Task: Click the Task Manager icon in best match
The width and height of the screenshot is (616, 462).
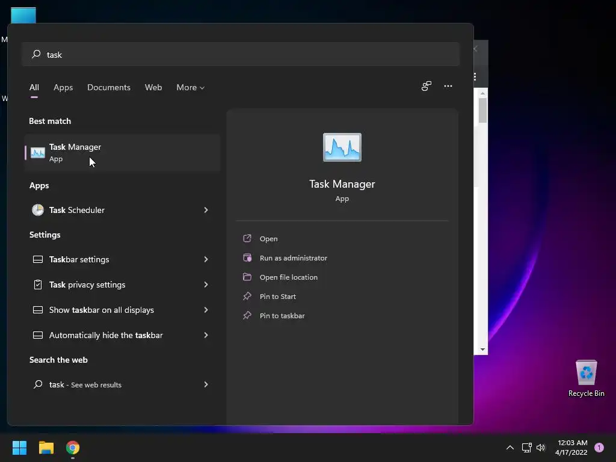Action: [38, 152]
